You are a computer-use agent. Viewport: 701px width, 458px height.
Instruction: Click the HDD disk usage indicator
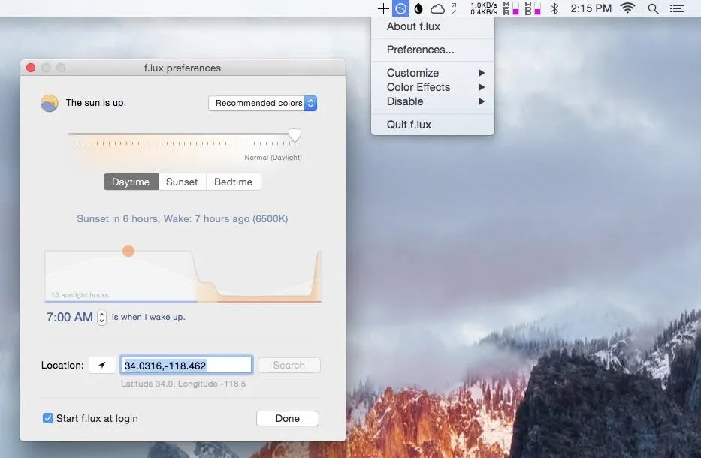(533, 8)
